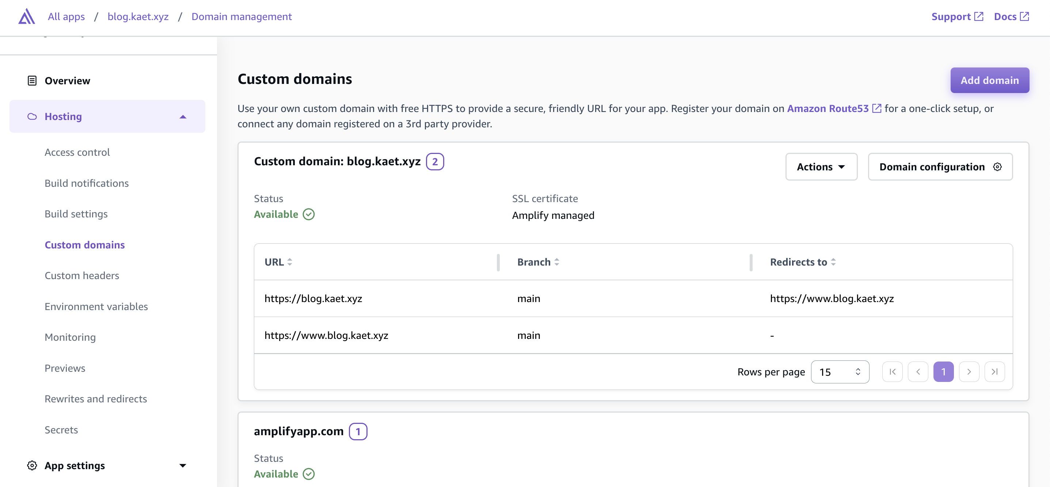Click the Domain management breadcrumb
The width and height of the screenshot is (1050, 487).
coord(241,17)
